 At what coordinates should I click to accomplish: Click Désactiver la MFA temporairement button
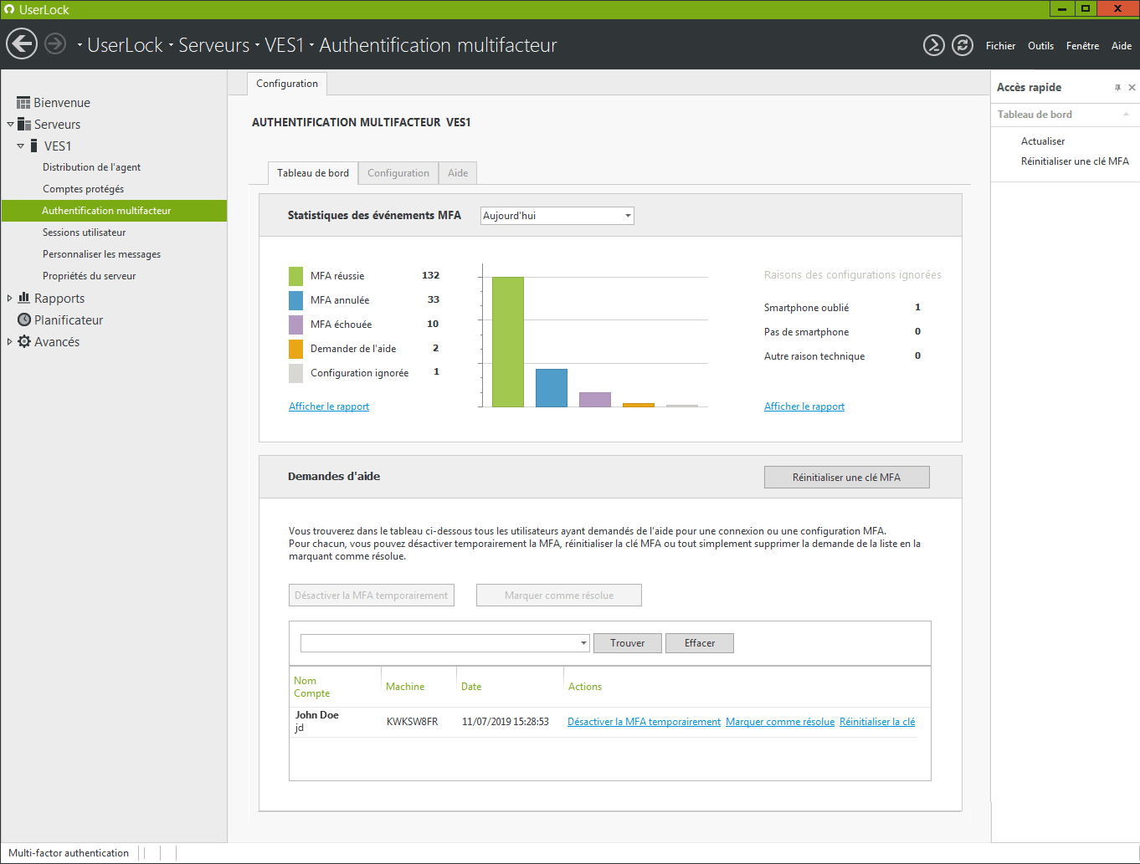coord(372,596)
